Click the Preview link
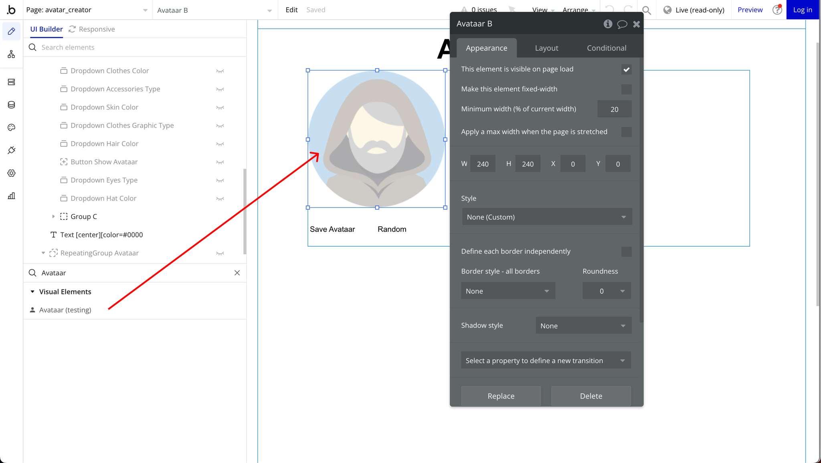 coord(750,10)
